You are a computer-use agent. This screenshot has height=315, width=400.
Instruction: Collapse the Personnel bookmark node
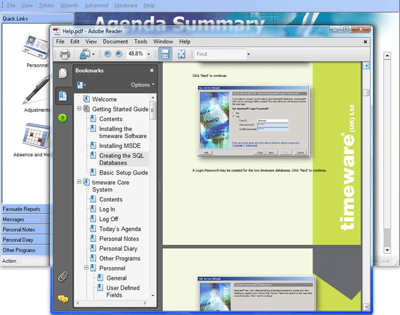point(86,268)
